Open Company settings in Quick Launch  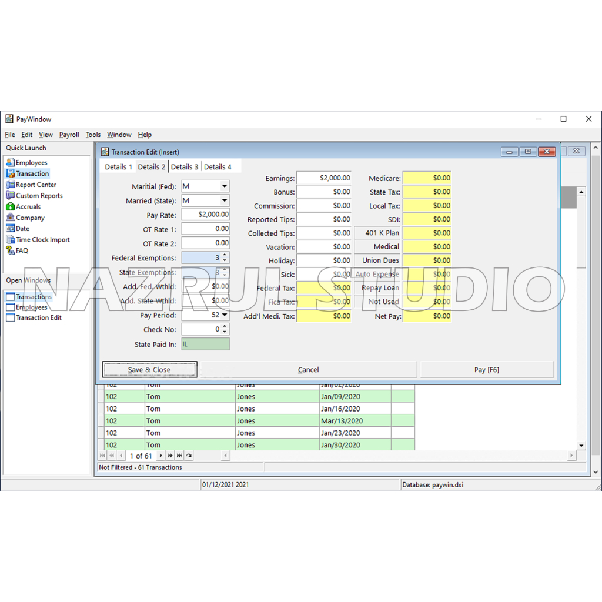coord(29,218)
